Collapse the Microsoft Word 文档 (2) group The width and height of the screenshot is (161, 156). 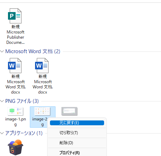click(2, 51)
